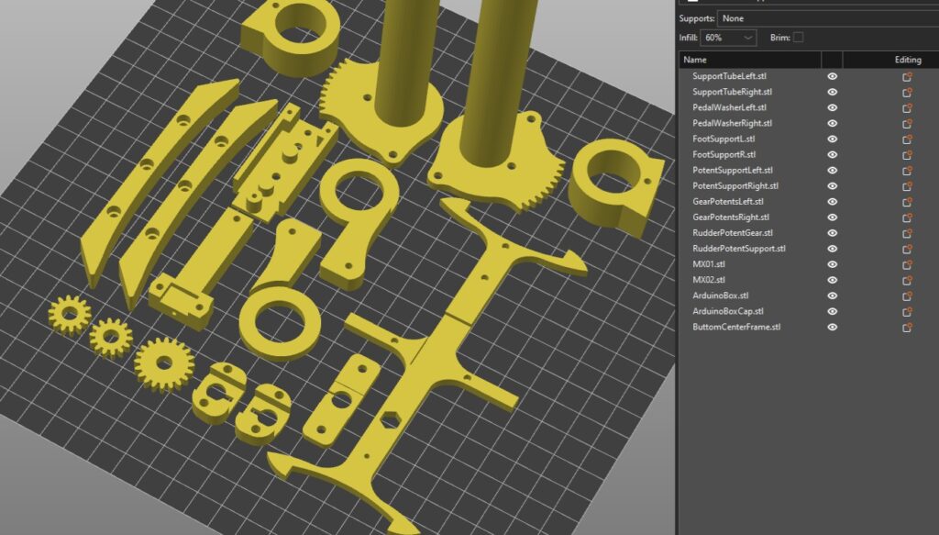Open editing icon beside PotentSupportRight.stl
The width and height of the screenshot is (939, 535).
point(907,186)
